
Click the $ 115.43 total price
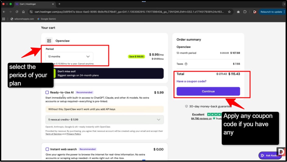click(x=234, y=74)
